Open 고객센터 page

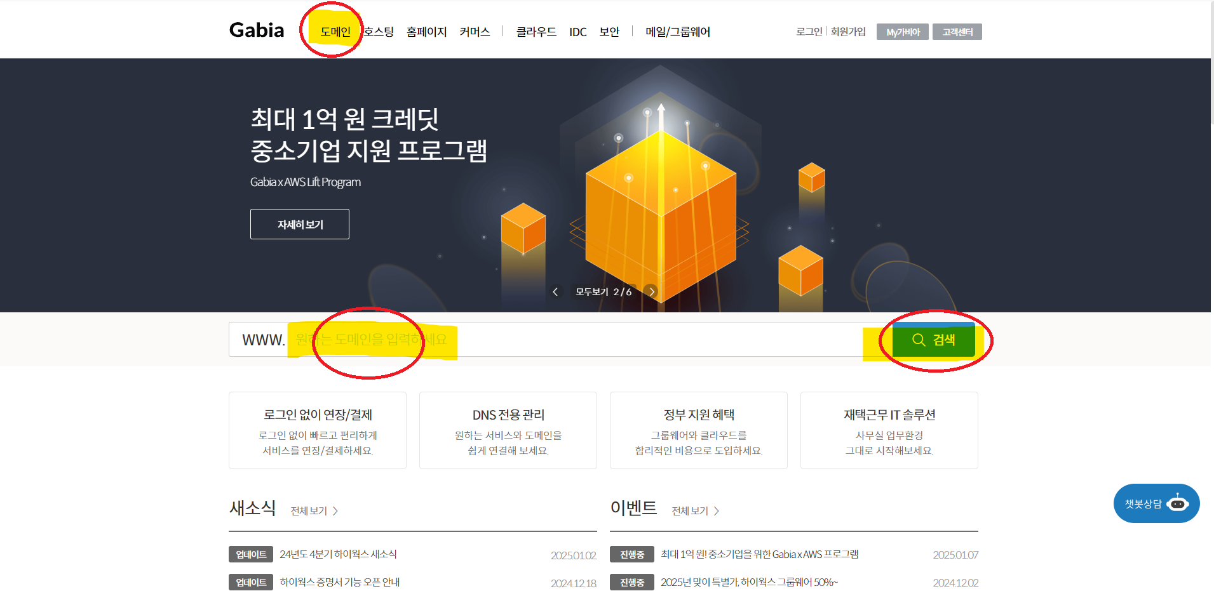coord(957,32)
